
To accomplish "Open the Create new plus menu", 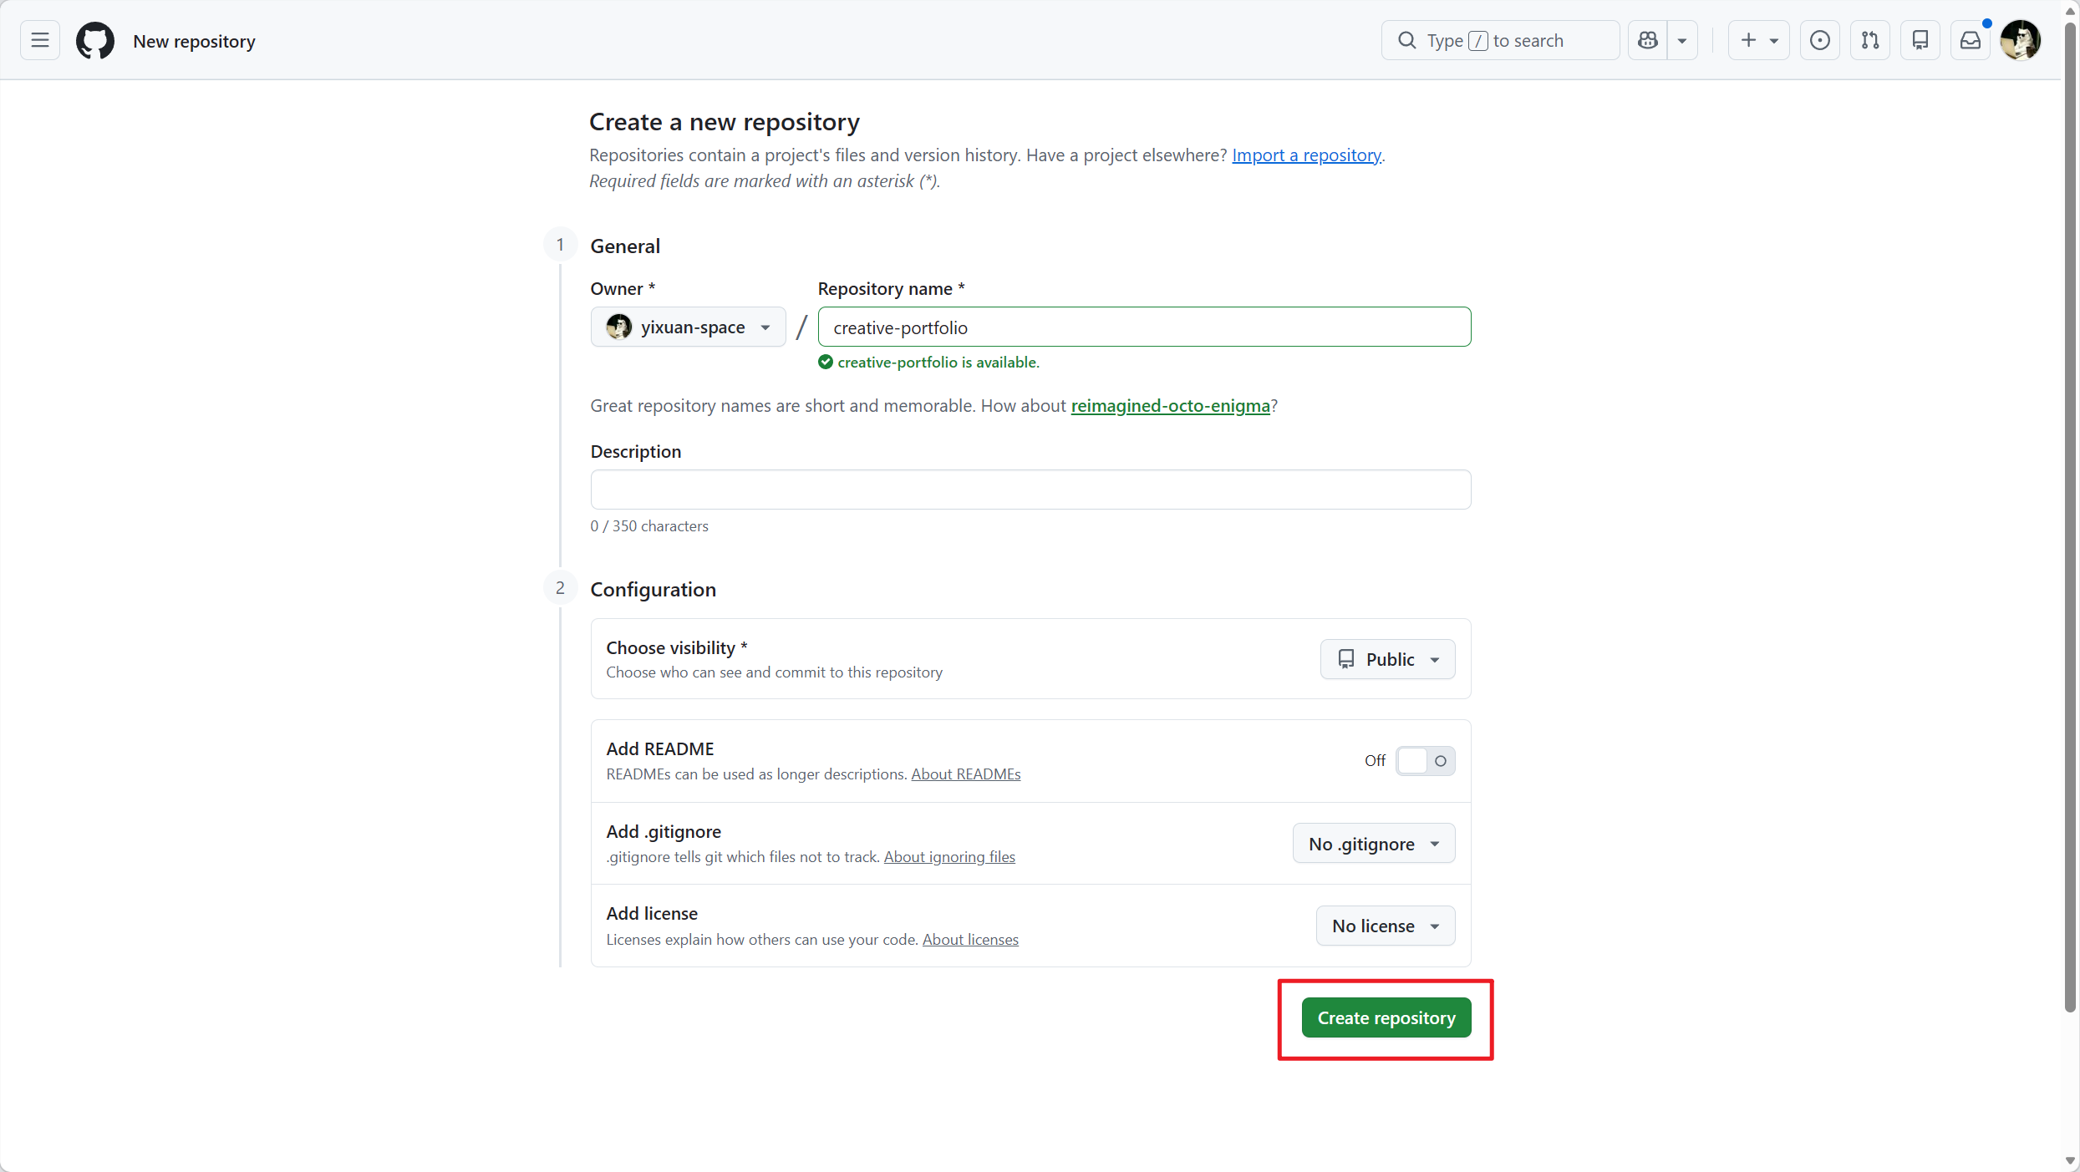I will (x=1759, y=40).
